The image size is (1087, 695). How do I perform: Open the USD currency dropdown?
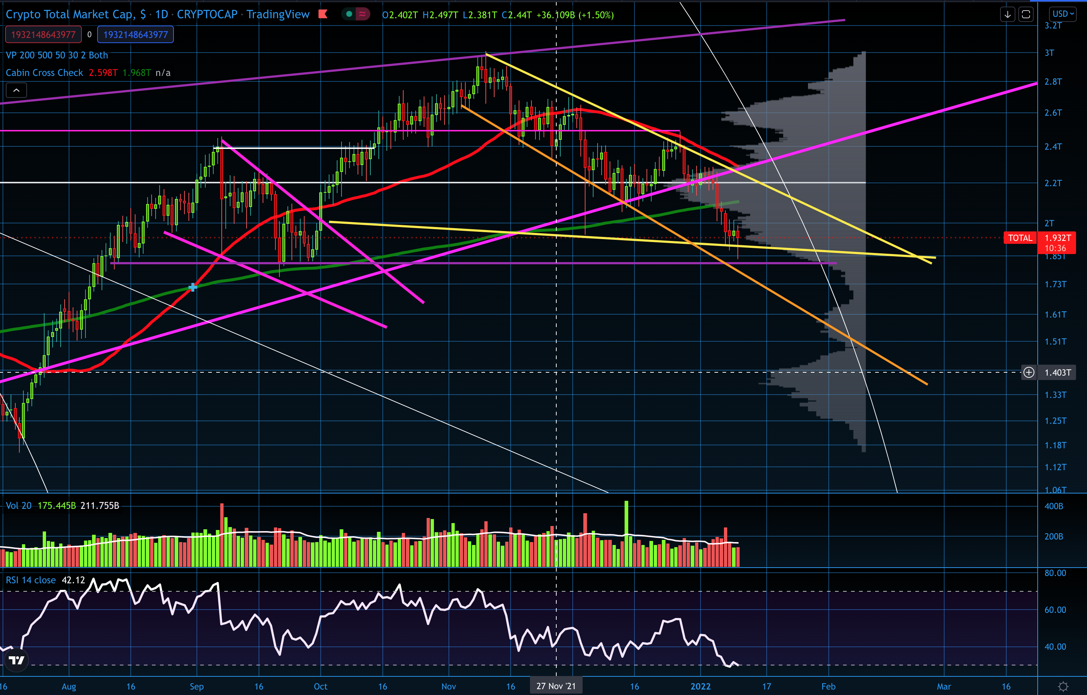tap(1063, 14)
